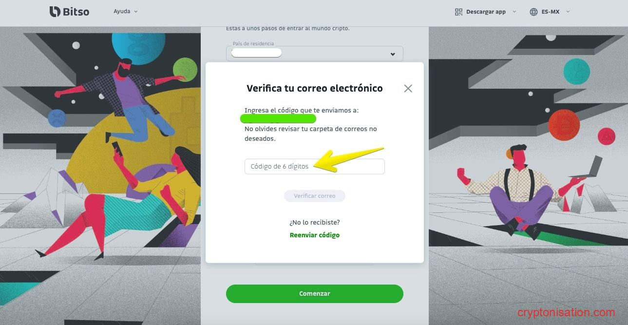The image size is (628, 325).
Task: Click the green-highlighted email address
Action: (278, 118)
